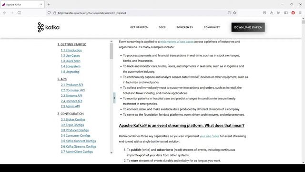The image size is (305, 172).
Task: Reload the Kafka documentation page
Action: [x=19, y=13]
